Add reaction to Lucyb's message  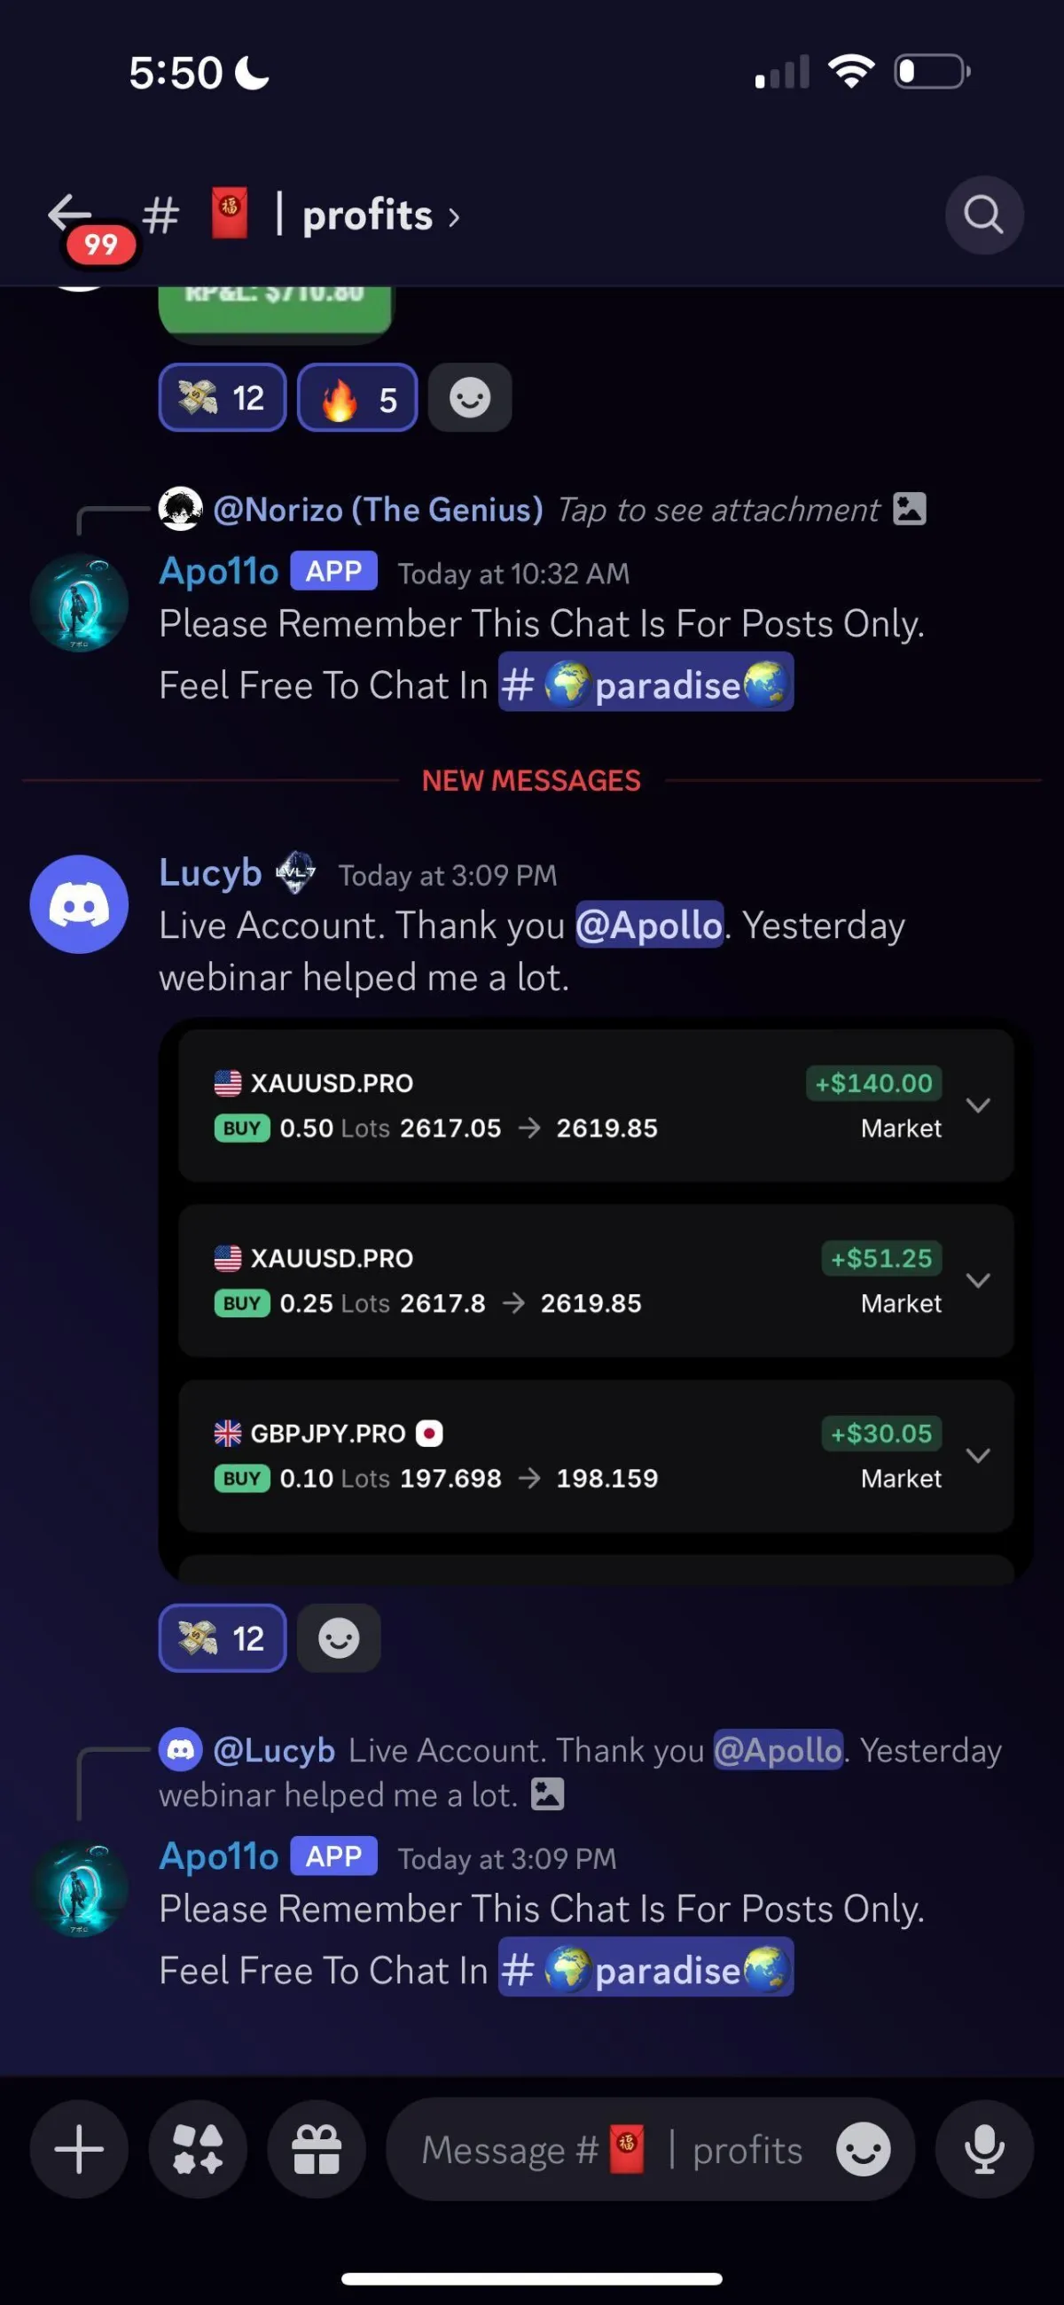[x=340, y=1638]
